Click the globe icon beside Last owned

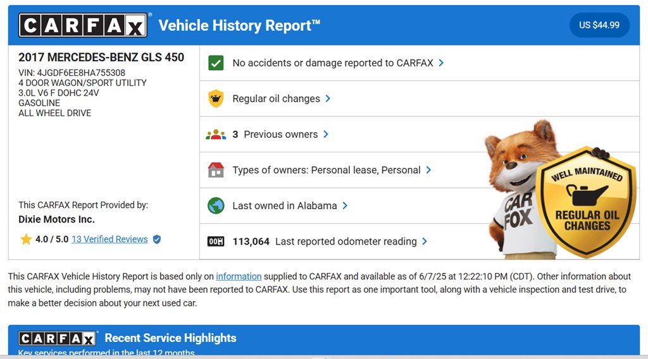[x=216, y=205]
